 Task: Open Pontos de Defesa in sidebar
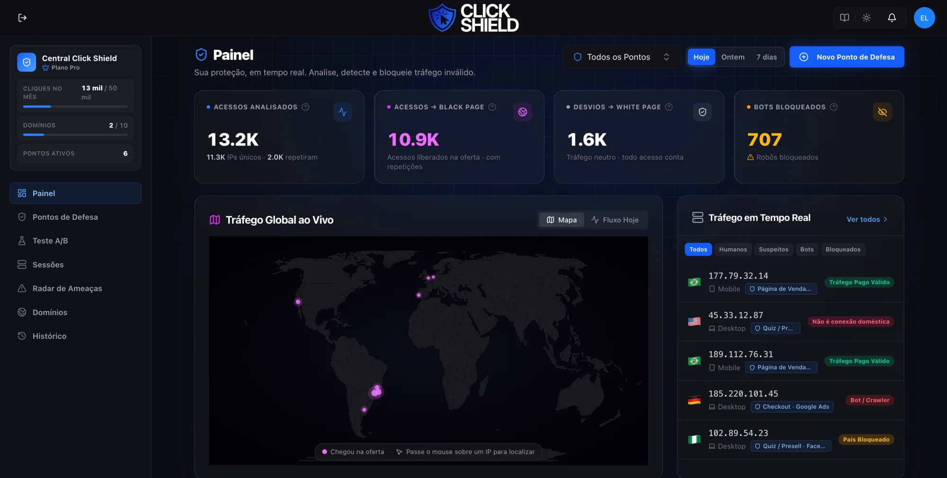(x=75, y=217)
